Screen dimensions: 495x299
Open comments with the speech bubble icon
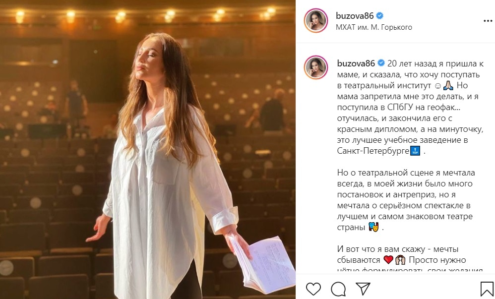pyautogui.click(x=338, y=289)
